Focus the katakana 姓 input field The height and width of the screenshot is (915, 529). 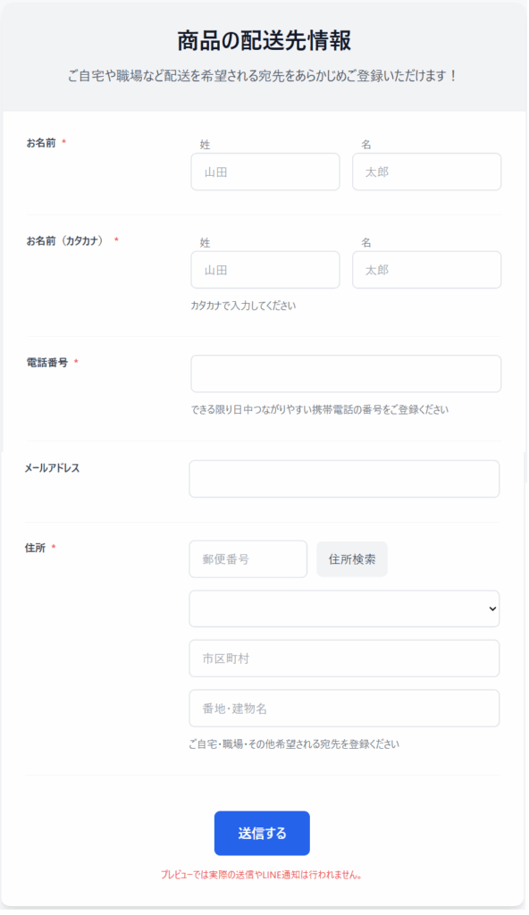[265, 270]
